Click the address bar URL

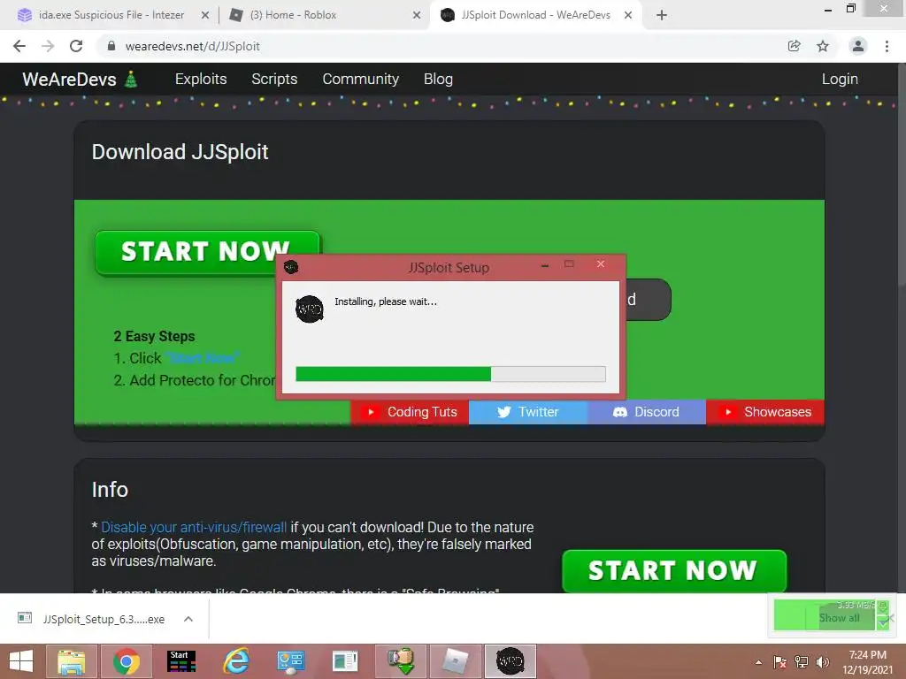click(x=192, y=46)
